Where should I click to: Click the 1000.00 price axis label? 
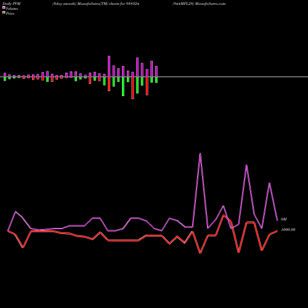pos(288,230)
